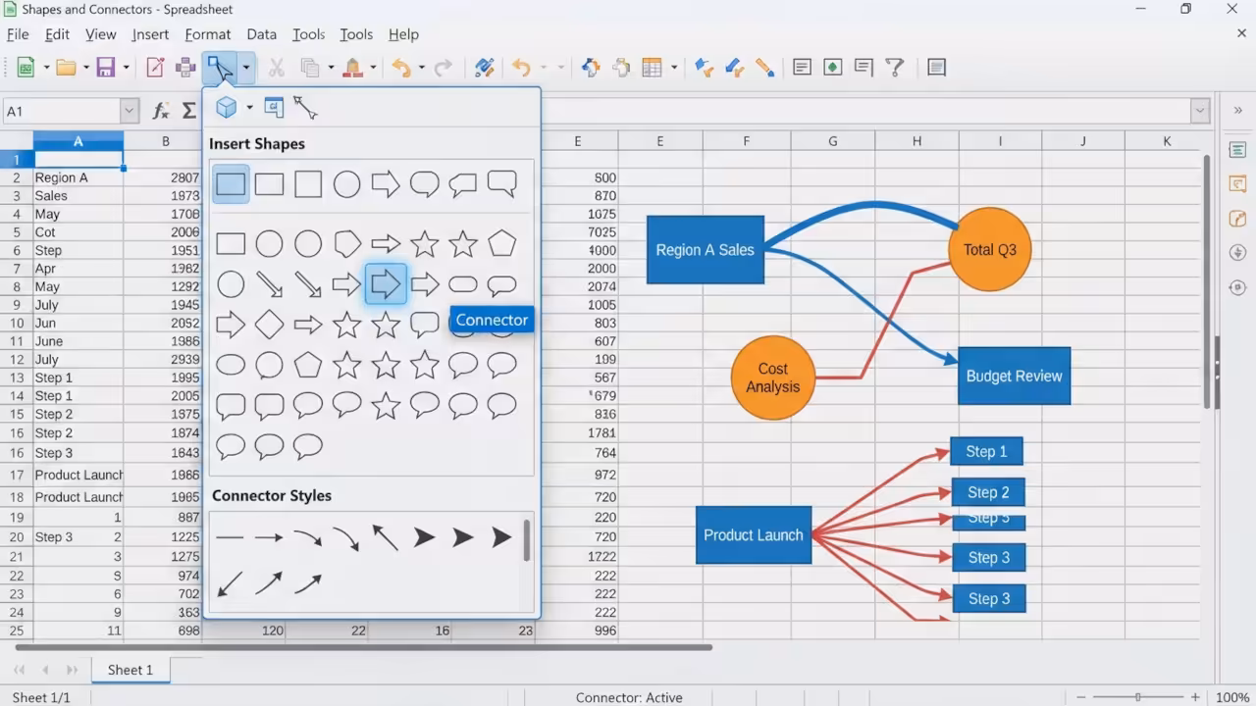
Task: Select the Region A Sales shape
Action: point(705,250)
